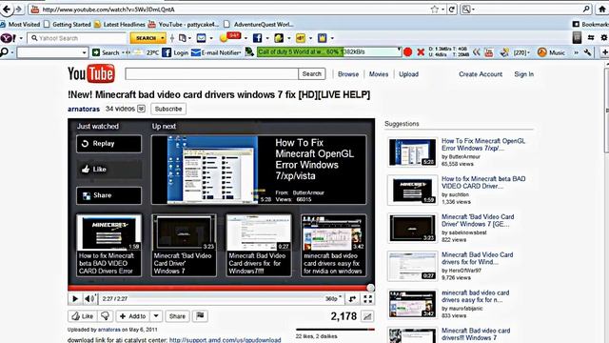Click the Call of duty download progress bar
This screenshot has width=609, height=343.
[x=329, y=51]
